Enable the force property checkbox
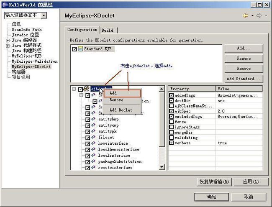This screenshot has width=272, height=207. (172, 122)
